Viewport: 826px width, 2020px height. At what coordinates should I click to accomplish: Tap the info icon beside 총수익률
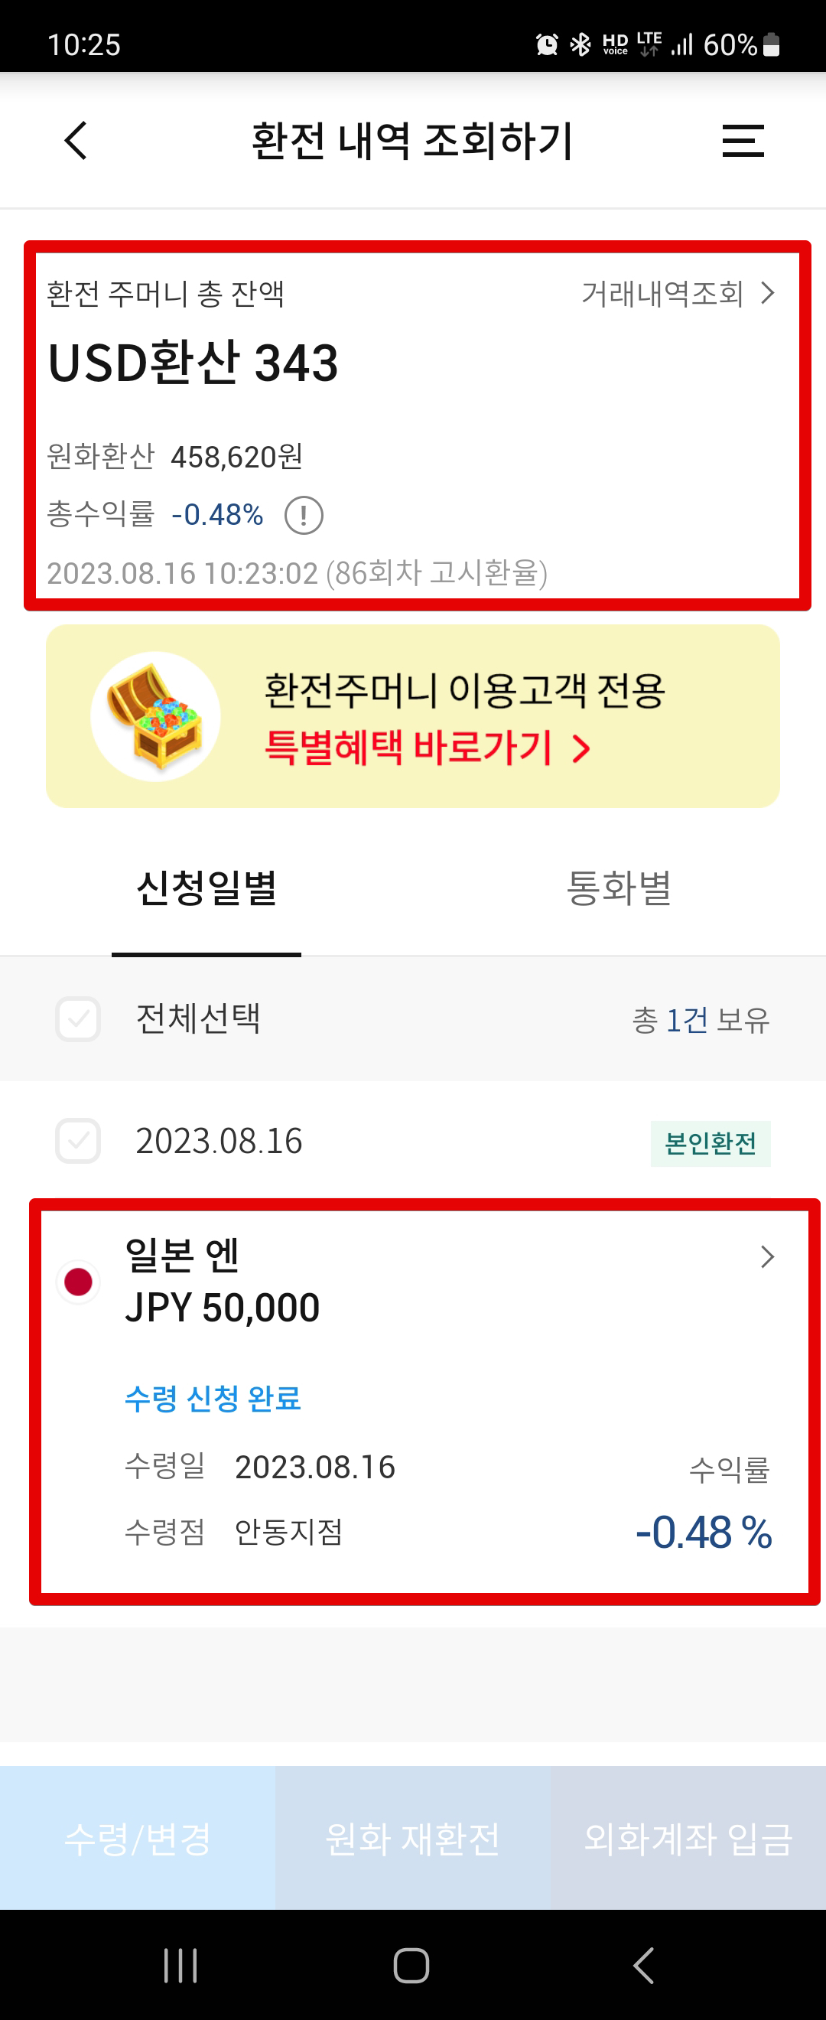pyautogui.click(x=304, y=515)
